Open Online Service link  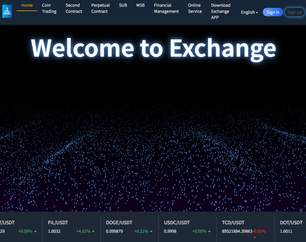coord(195,8)
